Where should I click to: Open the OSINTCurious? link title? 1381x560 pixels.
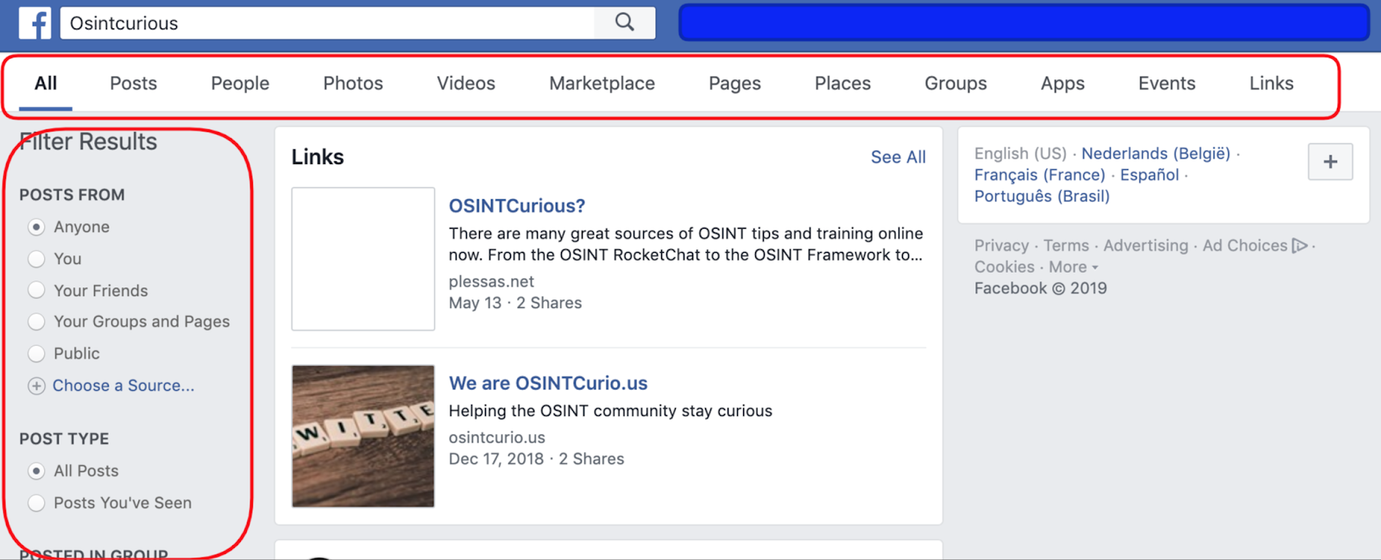pos(517,206)
